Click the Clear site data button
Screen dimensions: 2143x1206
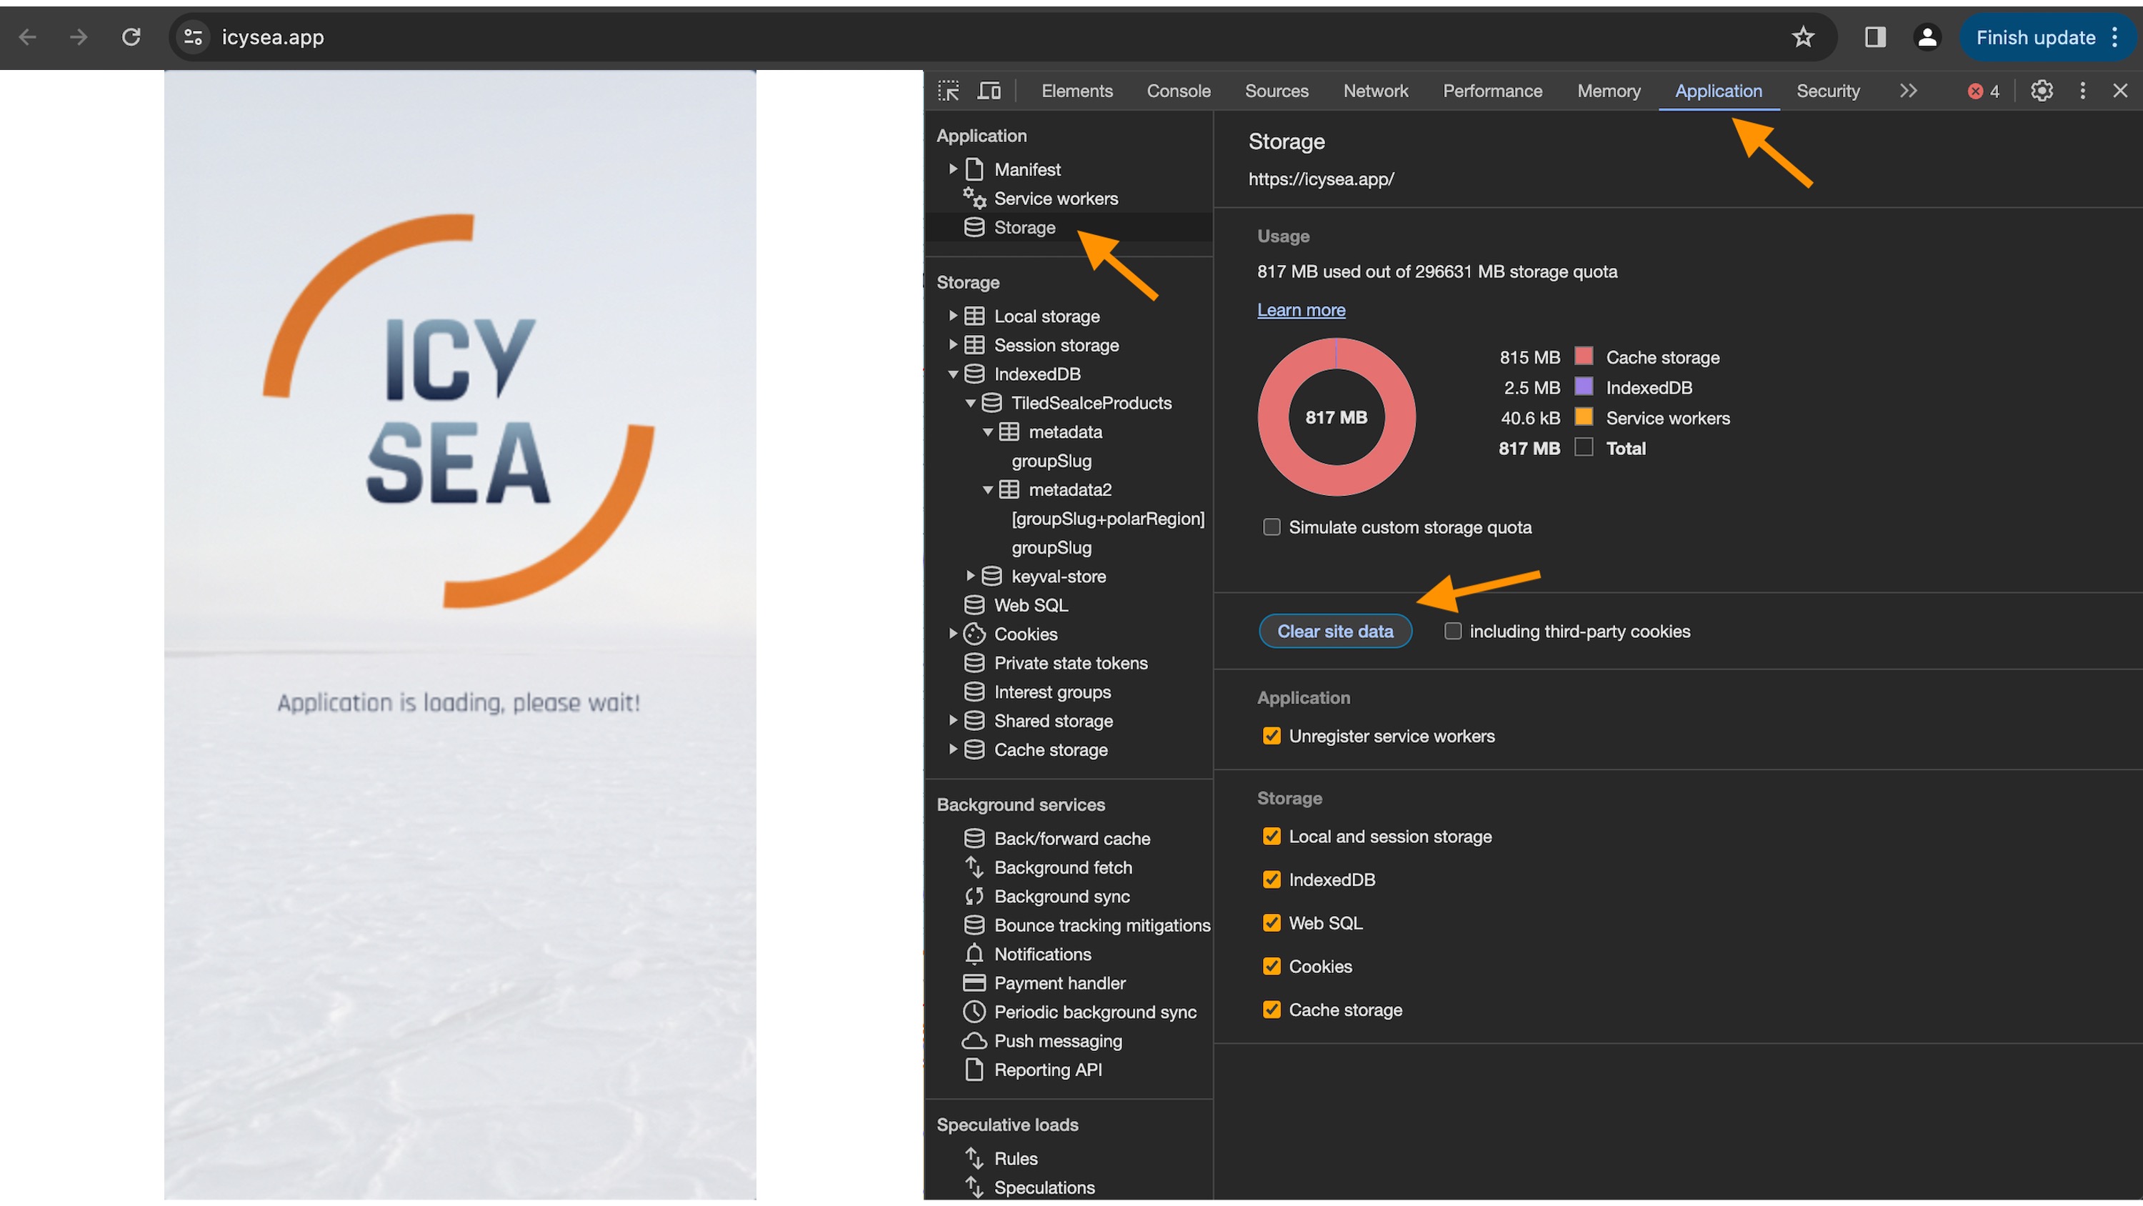[1334, 631]
